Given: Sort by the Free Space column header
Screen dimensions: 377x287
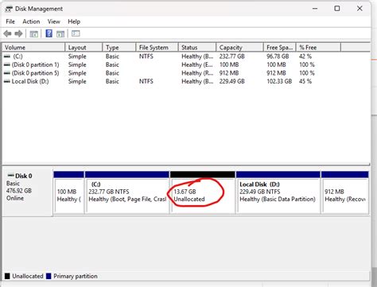Looking at the screenshot, I should [280, 48].
